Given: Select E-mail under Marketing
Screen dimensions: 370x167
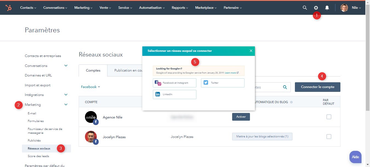Looking at the screenshot, I should click(x=32, y=113).
